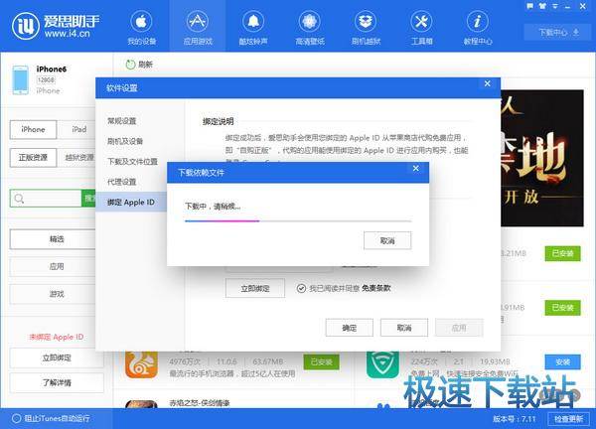This screenshot has height=429, width=596.
Task: Select 精选 featured category
Action: 53,239
